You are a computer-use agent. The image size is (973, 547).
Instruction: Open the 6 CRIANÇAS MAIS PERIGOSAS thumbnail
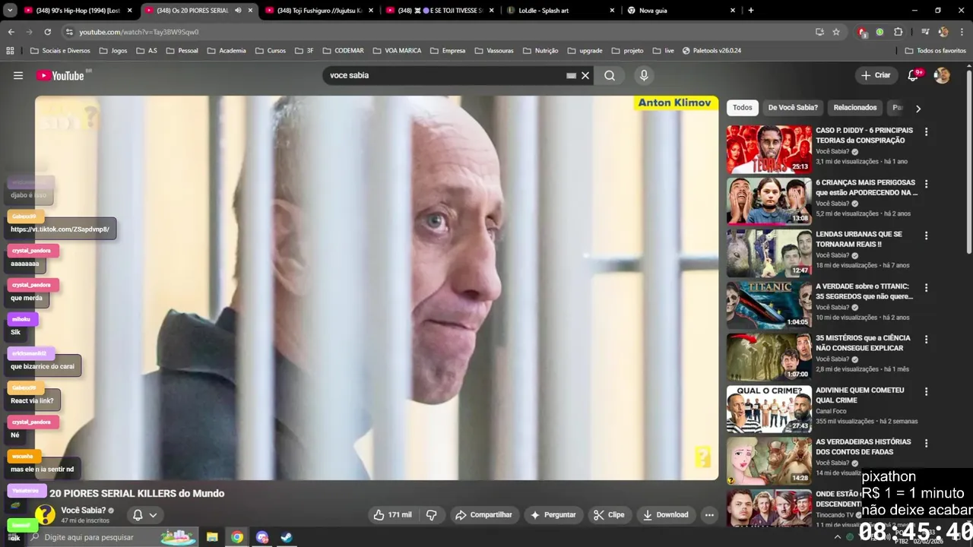(769, 201)
